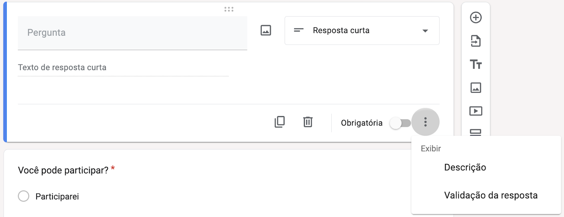Click the add question plus icon
564x217 pixels.
click(x=476, y=18)
